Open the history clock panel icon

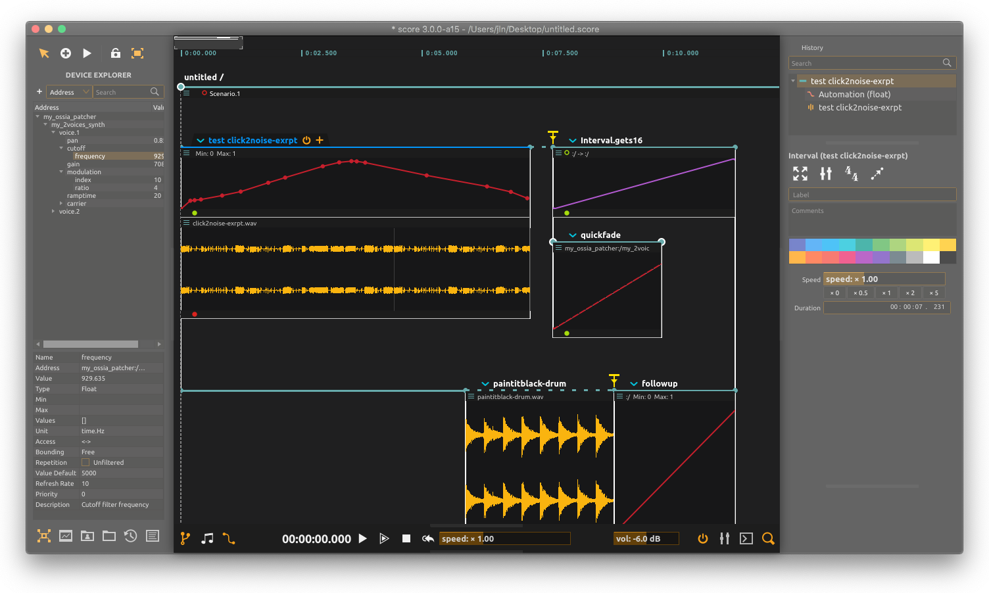pyautogui.click(x=131, y=536)
